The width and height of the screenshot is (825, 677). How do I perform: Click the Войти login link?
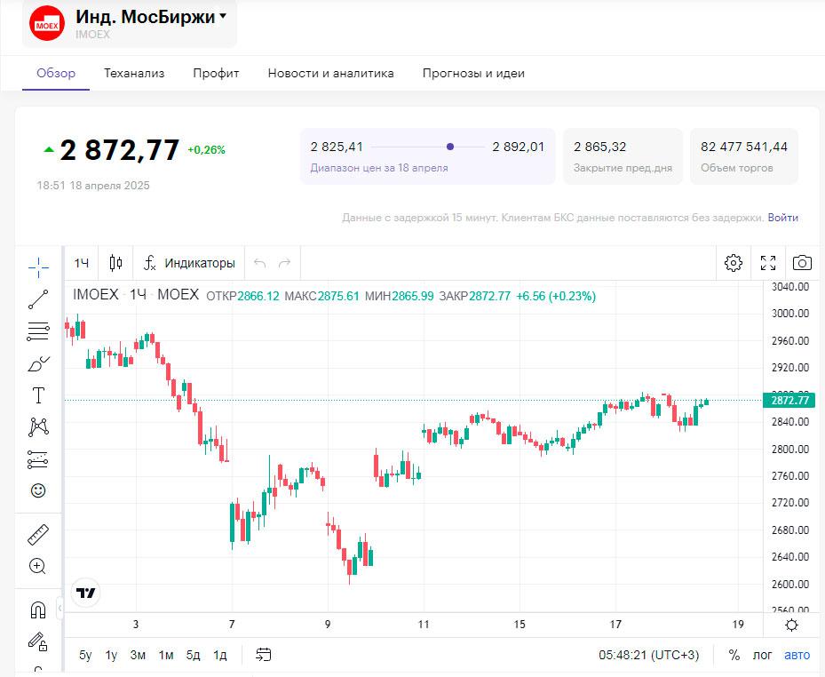pyautogui.click(x=783, y=218)
